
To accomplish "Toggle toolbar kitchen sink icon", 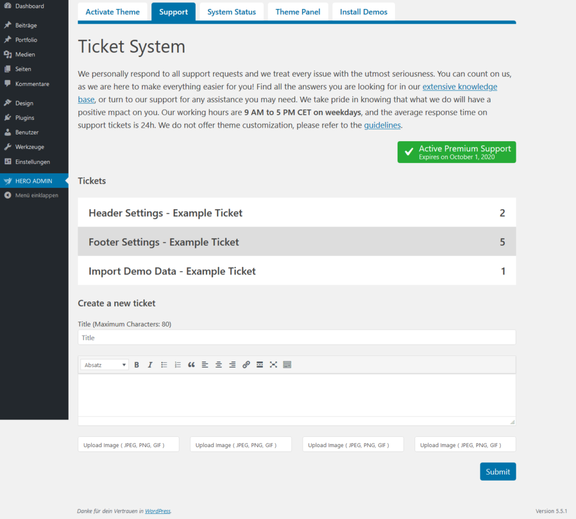I will (287, 365).
